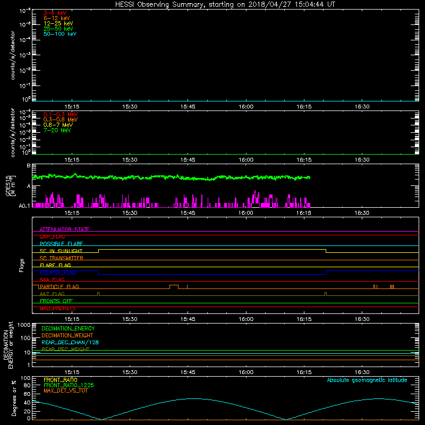Click the SC_IN_SUNLIGHT rising step after 15:15
Screen dimensions: 425x425
point(98,251)
